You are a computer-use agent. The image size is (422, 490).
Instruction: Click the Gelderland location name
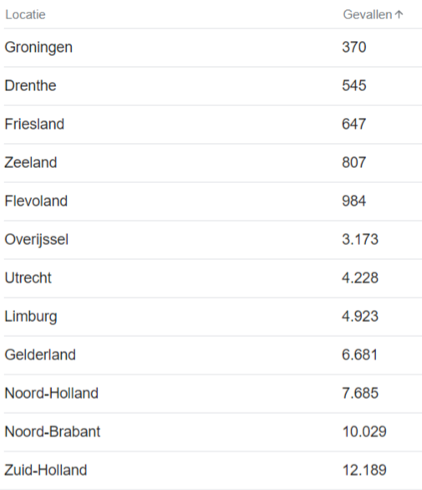coord(40,355)
